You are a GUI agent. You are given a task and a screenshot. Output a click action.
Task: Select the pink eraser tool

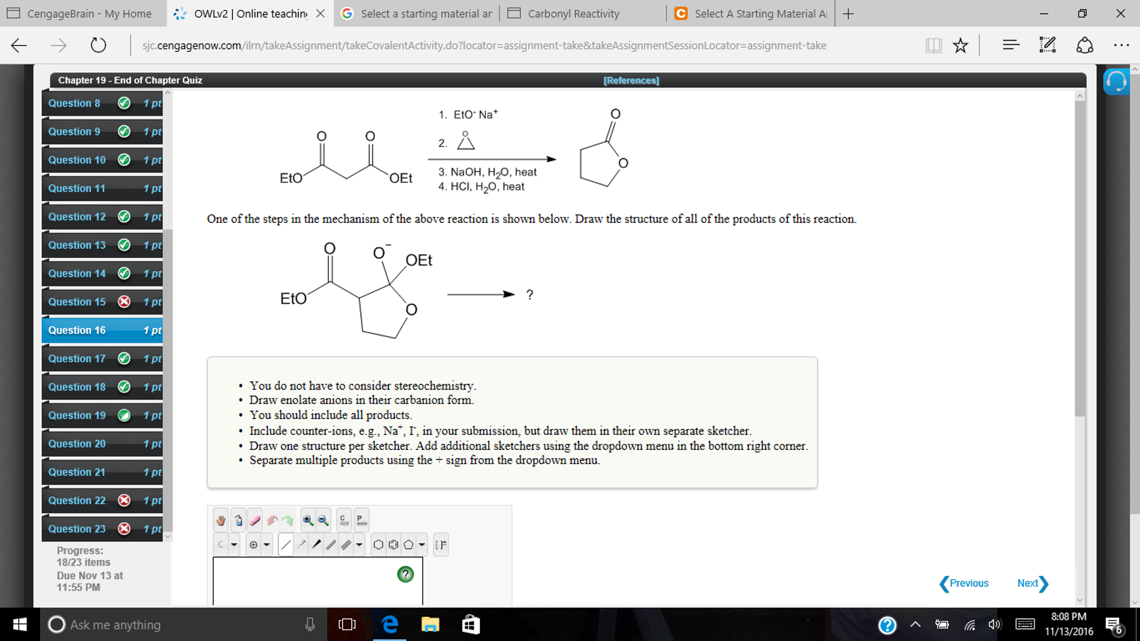(255, 520)
